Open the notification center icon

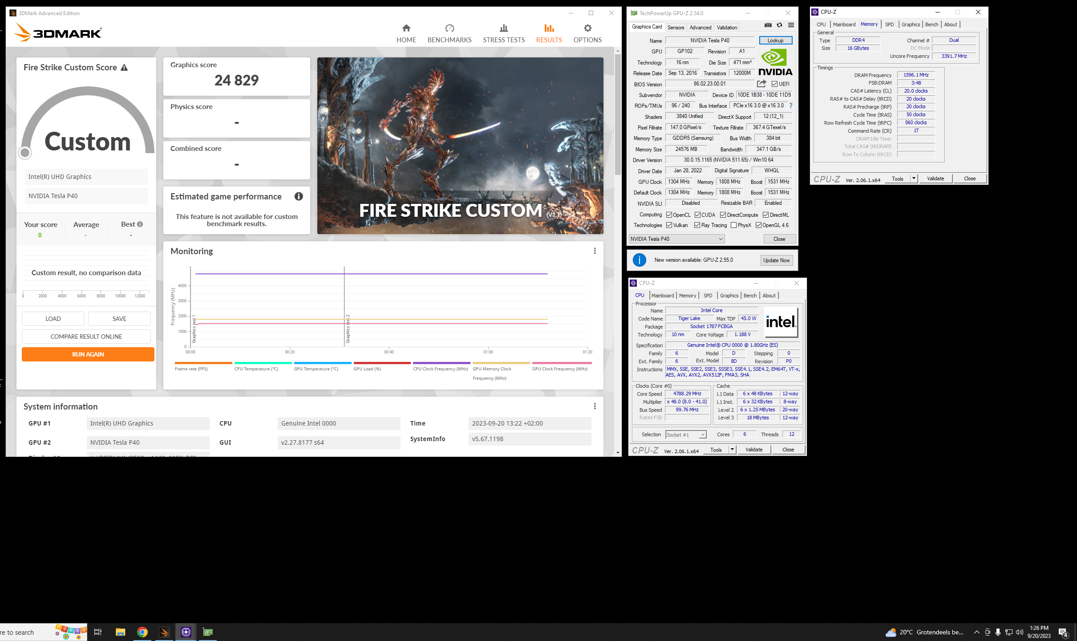[1064, 633]
